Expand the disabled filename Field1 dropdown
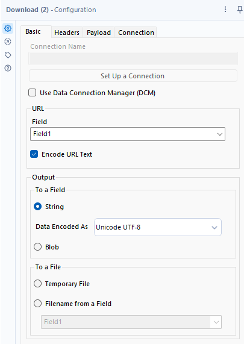244x344 pixels. coord(131,322)
